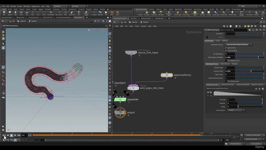Select the Camera shelf tool
The height and width of the screenshot is (150, 266).
(140, 13)
